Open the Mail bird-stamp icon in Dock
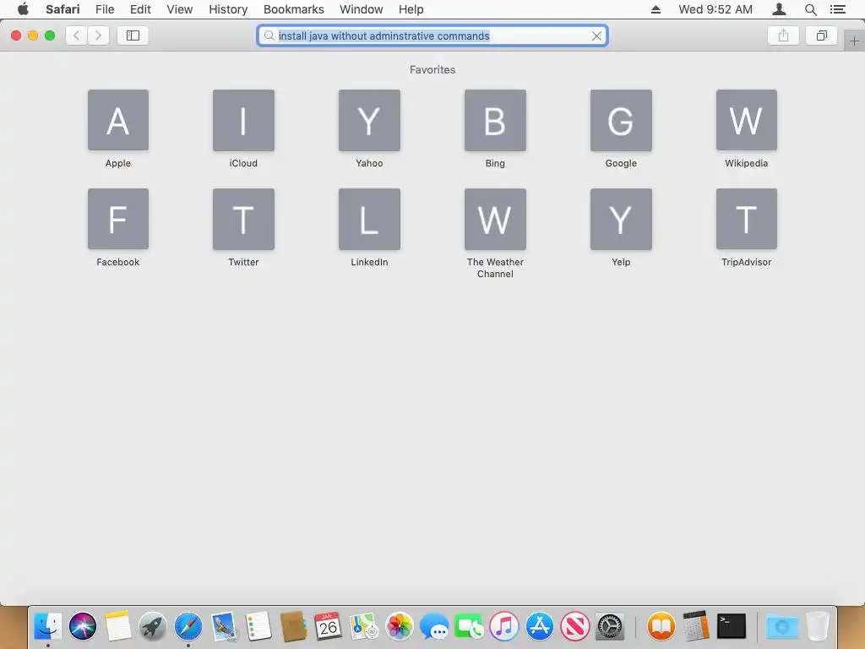The image size is (865, 649). point(223,626)
